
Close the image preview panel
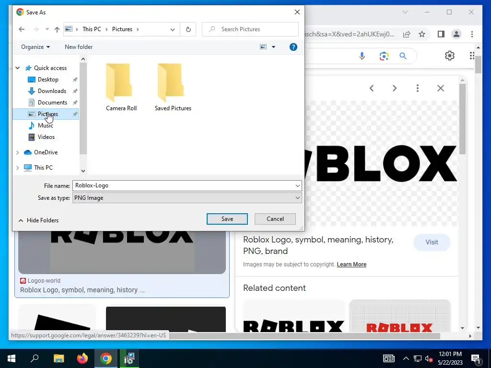click(x=441, y=88)
